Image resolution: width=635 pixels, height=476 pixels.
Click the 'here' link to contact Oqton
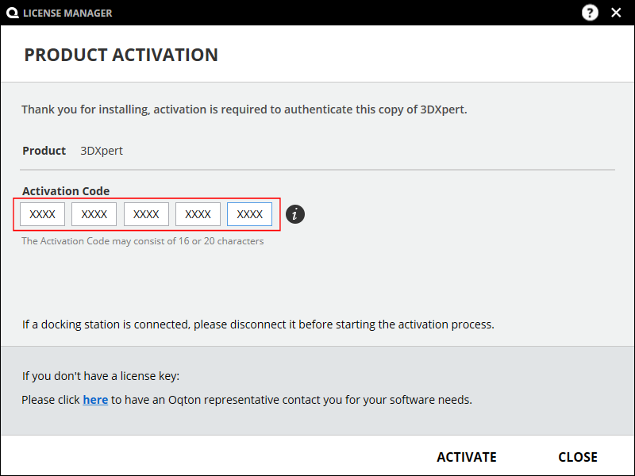point(95,399)
